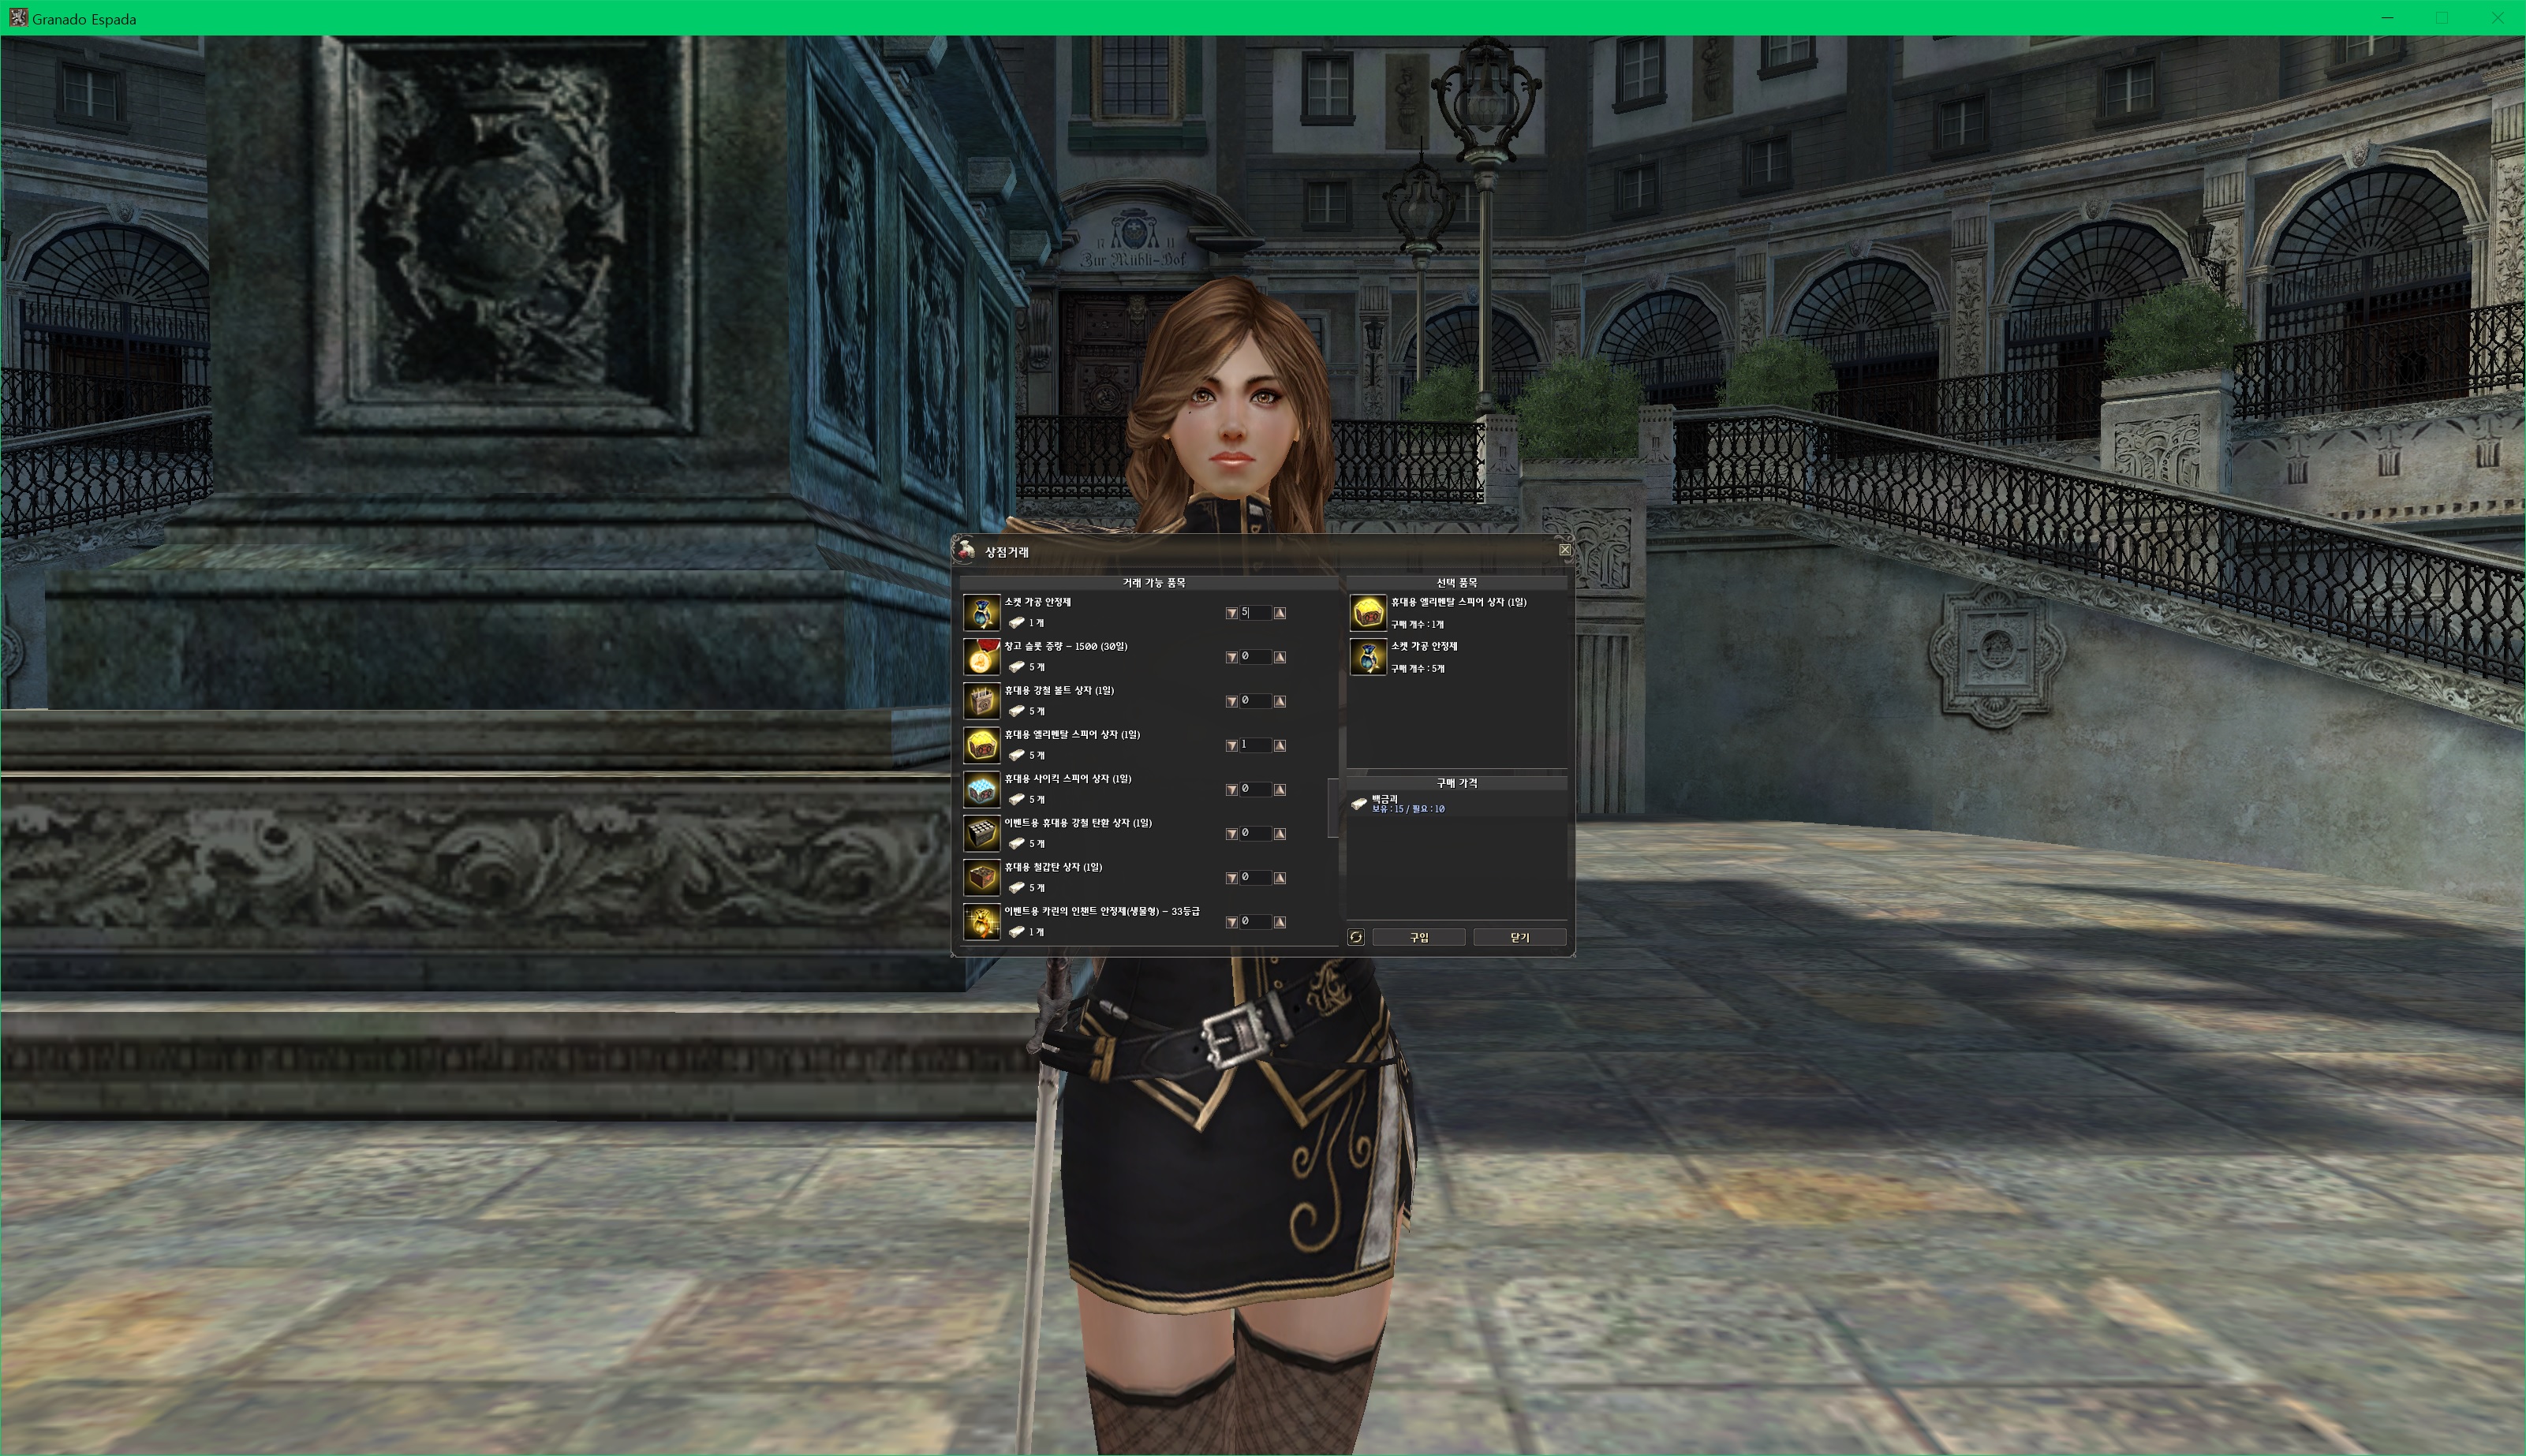
Task: Click the 구매 개수 : 1개 text
Action: pos(1417,624)
